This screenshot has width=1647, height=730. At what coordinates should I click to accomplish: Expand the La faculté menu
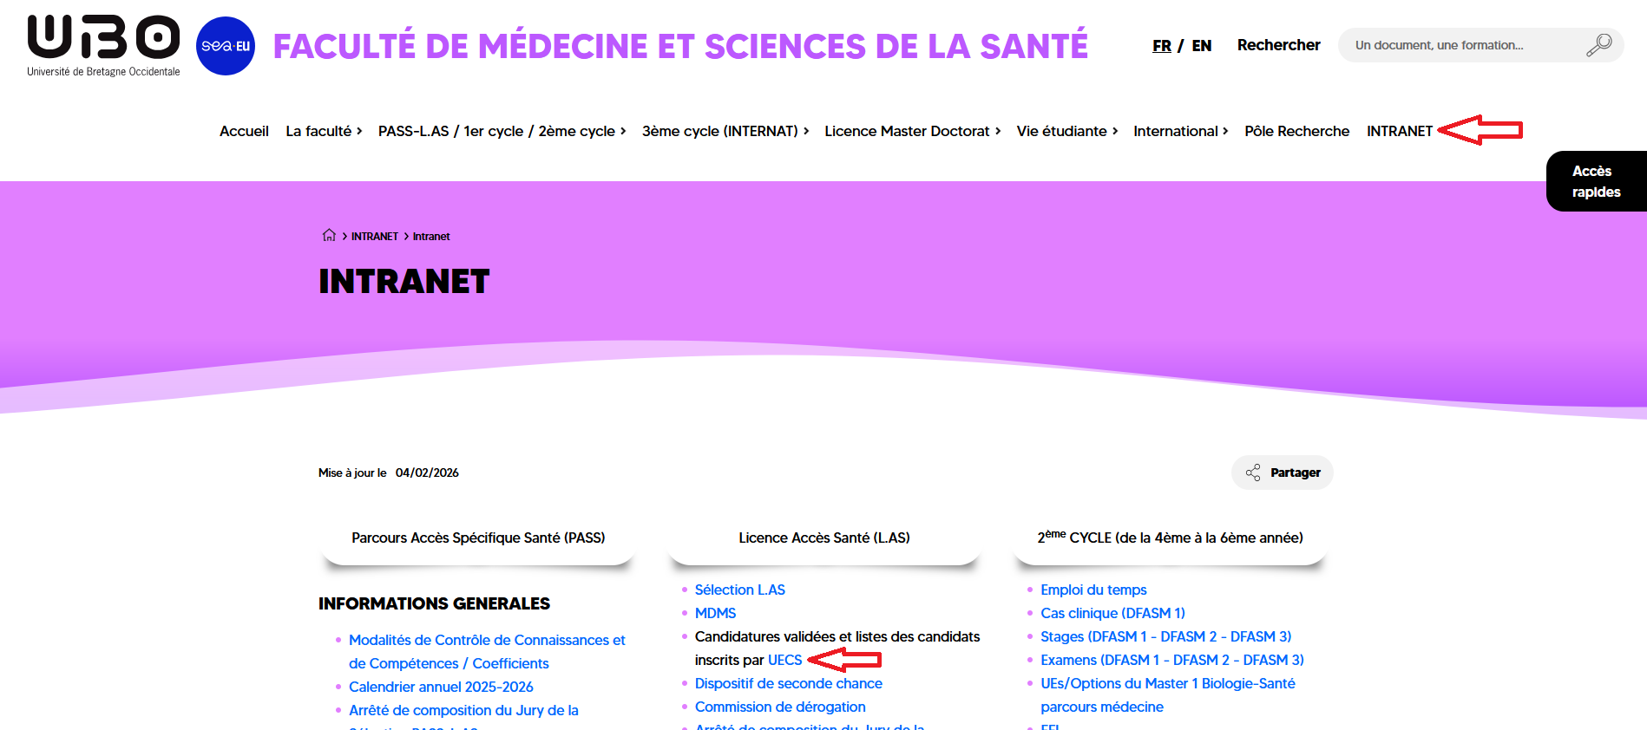(324, 131)
